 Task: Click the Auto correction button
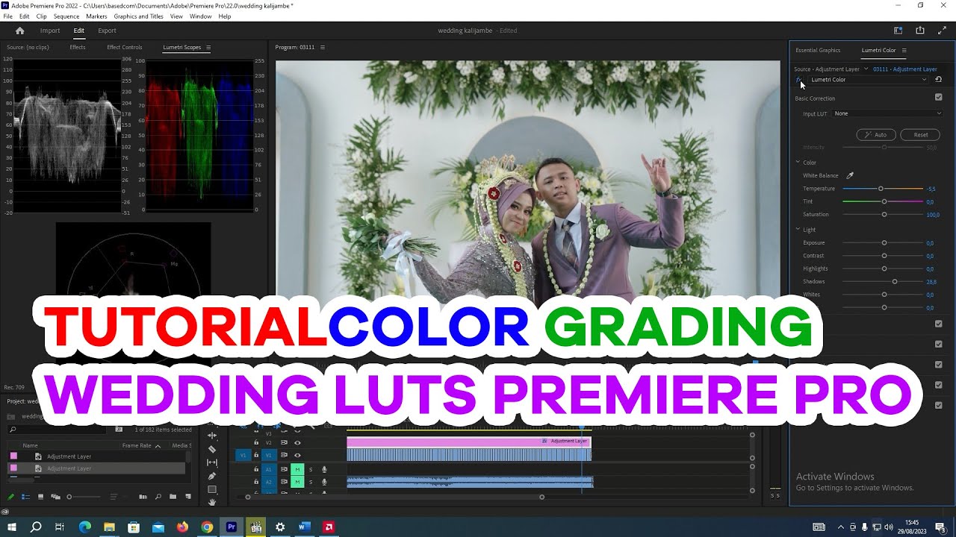tap(876, 135)
